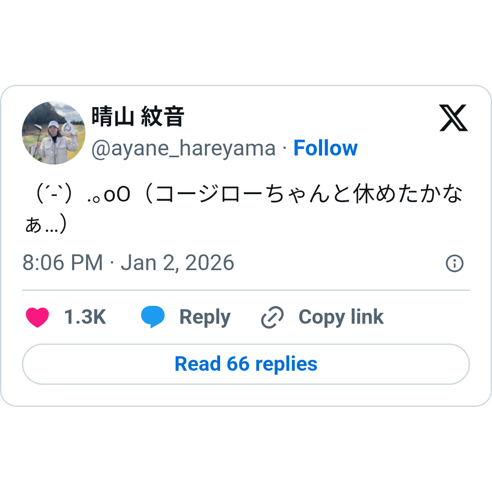Screen dimensions: 492x492
Task: Open Read 66 replies
Action: tap(246, 364)
